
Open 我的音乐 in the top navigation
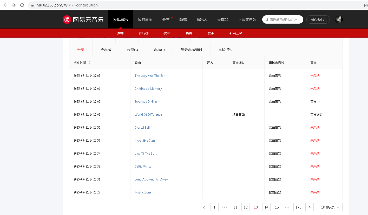pos(145,19)
